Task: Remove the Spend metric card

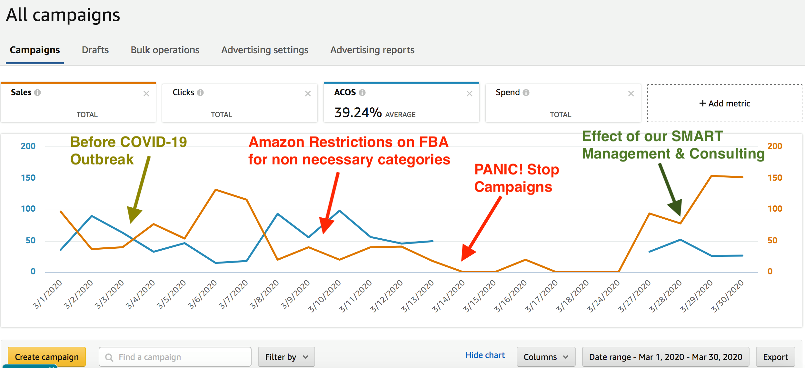Action: pyautogui.click(x=631, y=94)
